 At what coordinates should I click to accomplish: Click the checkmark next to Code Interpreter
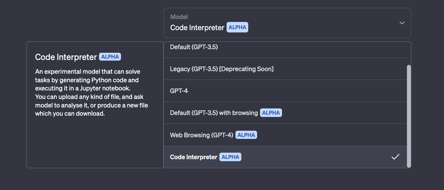click(395, 157)
